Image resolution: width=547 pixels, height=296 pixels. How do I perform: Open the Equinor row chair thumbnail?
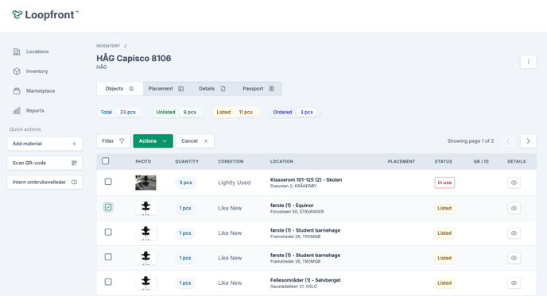[x=145, y=208]
